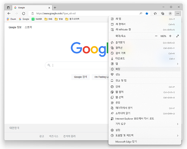Click the I'm Feeling Lucky button
187x149 pixels.
tap(100, 77)
